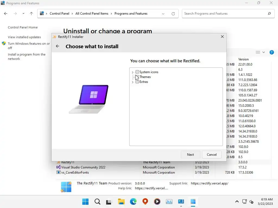This screenshot has height=208, width=278.
Task: Switch to Rectify11 Installer taskbar icon
Action: (193, 201)
